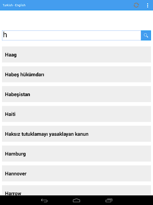The height and width of the screenshot is (205, 153).
Task: Select 'Habeşistan' from the results
Action: click(76, 94)
